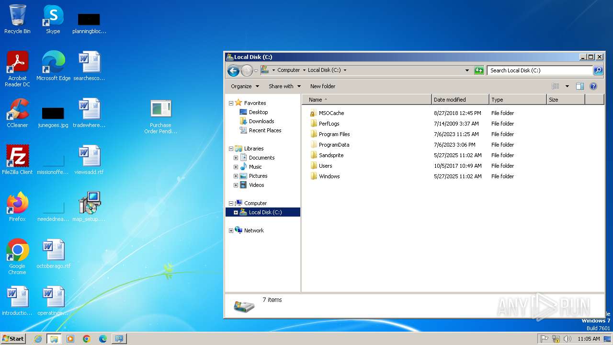The width and height of the screenshot is (613, 345).
Task: Select the Purchase Order Pending desktop file
Action: (161, 116)
